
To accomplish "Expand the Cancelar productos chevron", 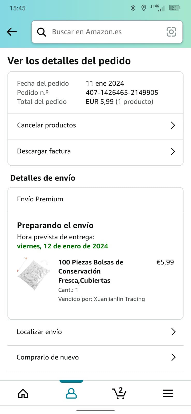I will [x=173, y=125].
